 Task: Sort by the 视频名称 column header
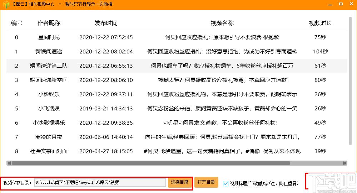click(x=222, y=23)
